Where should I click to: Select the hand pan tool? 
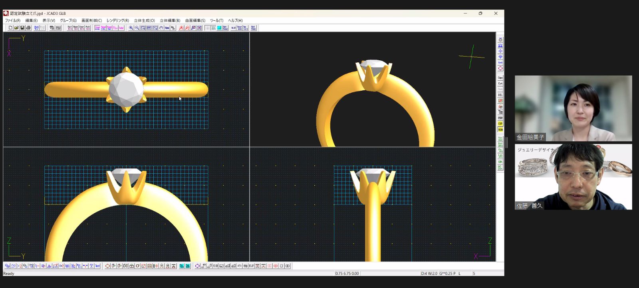pos(161,28)
